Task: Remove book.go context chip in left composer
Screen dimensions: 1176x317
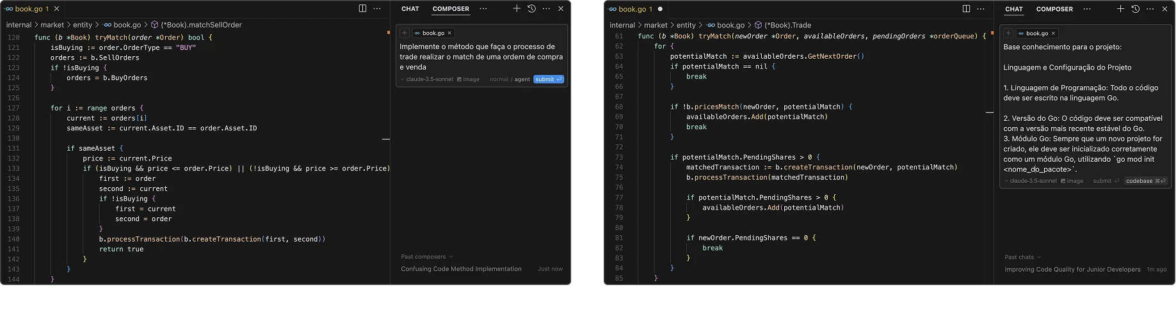Action: click(x=449, y=33)
